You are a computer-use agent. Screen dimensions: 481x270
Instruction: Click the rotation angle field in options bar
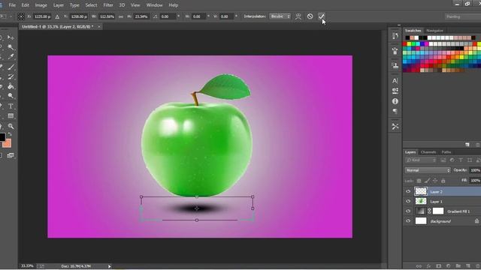click(168, 16)
